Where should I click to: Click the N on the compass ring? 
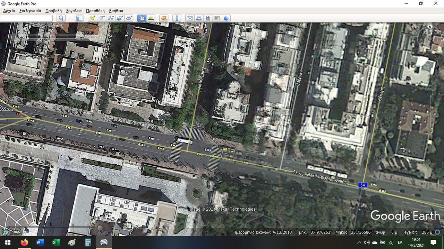click(430, 27)
